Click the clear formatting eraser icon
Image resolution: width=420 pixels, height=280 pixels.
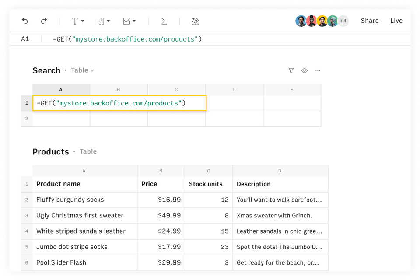(x=196, y=21)
